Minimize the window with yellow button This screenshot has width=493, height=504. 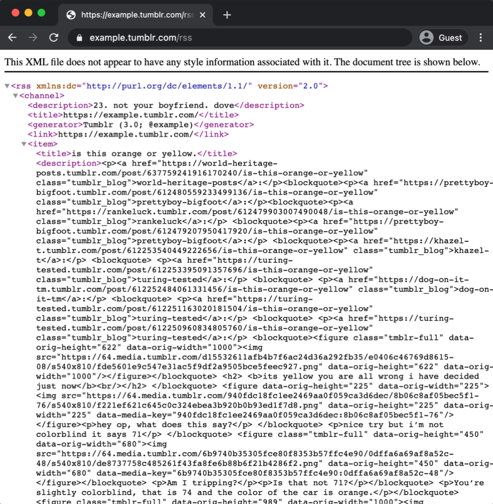[x=28, y=13]
